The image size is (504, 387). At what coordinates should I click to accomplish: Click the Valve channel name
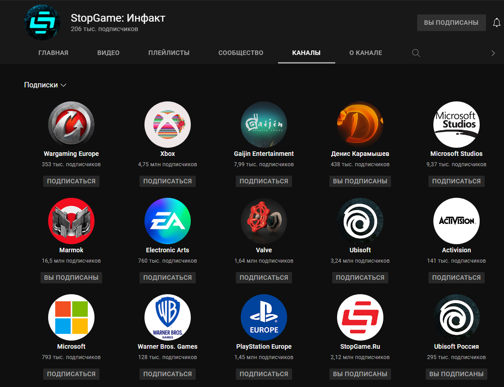point(264,250)
